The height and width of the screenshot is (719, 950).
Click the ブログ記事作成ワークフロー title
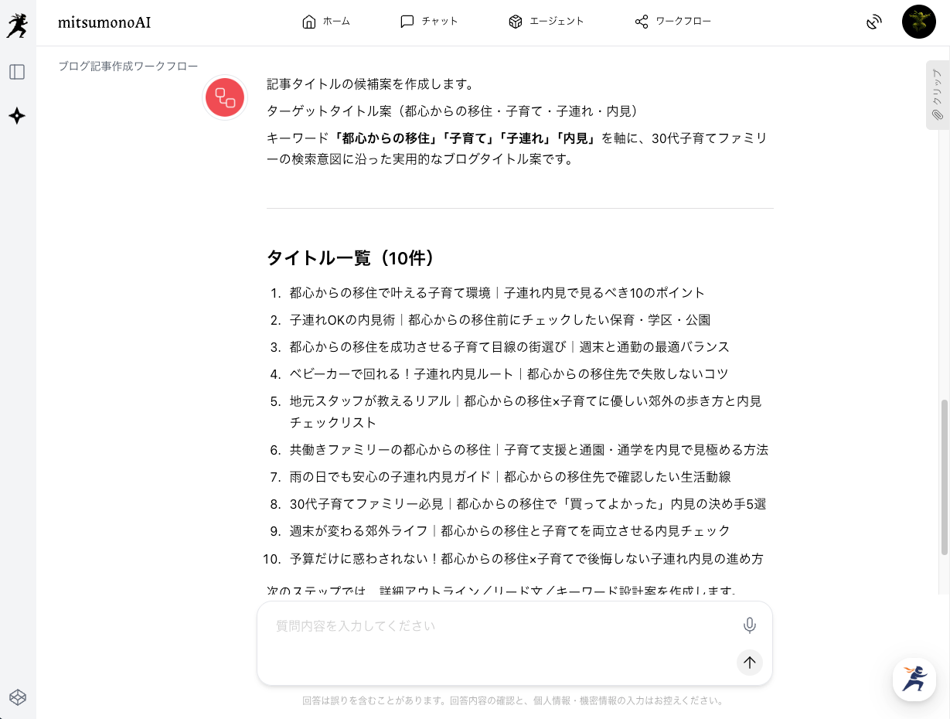point(128,66)
